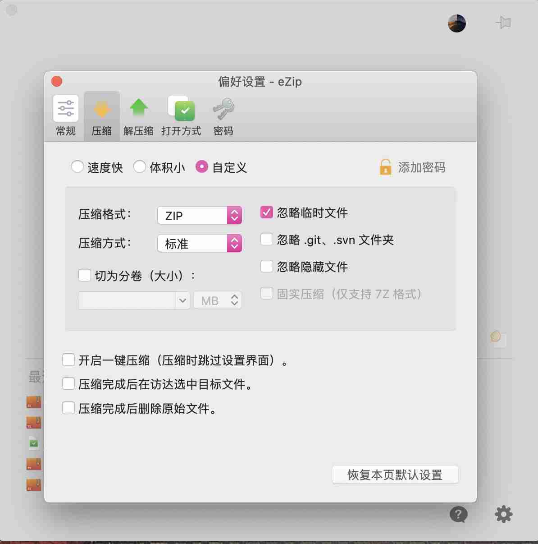Open settings via gear icon in main window
Image resolution: width=538 pixels, height=544 pixels.
[x=504, y=514]
